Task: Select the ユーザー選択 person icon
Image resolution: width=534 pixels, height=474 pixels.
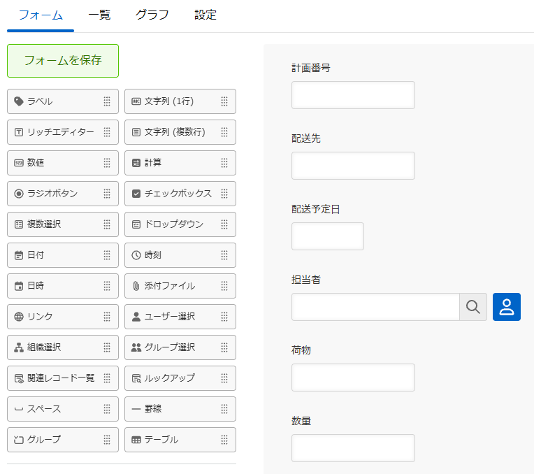Action: point(136,317)
